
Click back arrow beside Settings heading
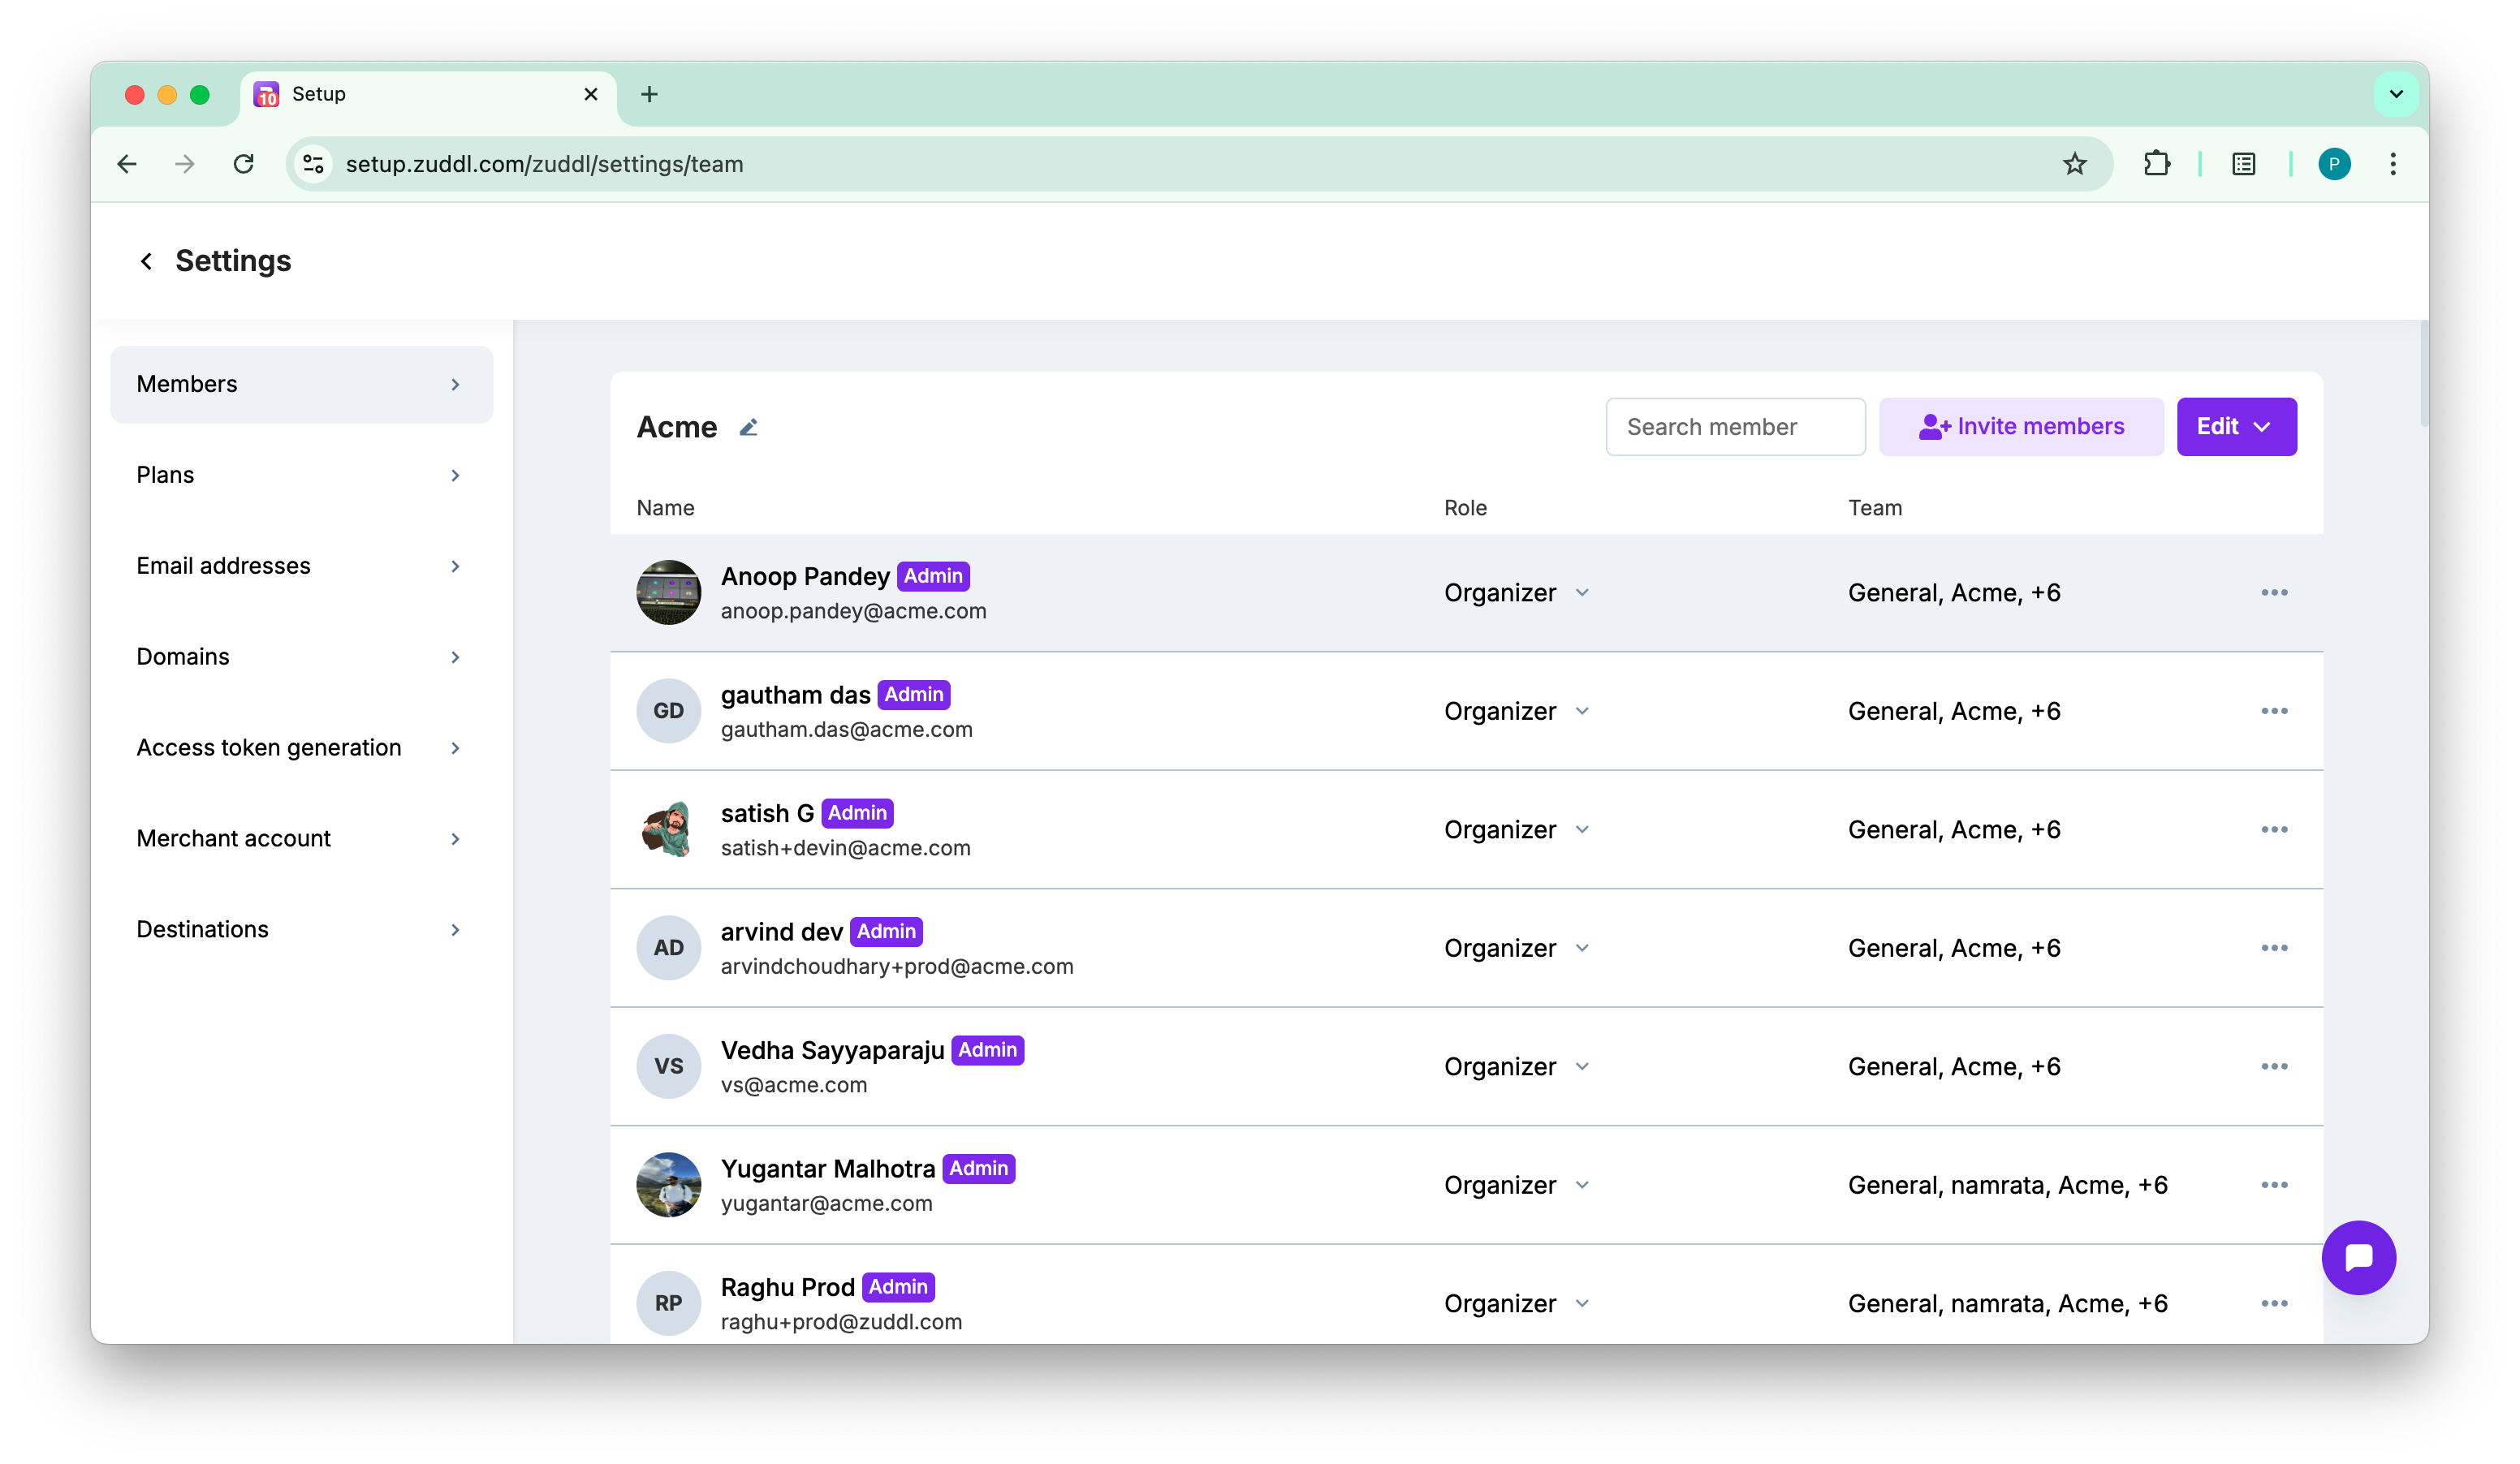(x=146, y=262)
